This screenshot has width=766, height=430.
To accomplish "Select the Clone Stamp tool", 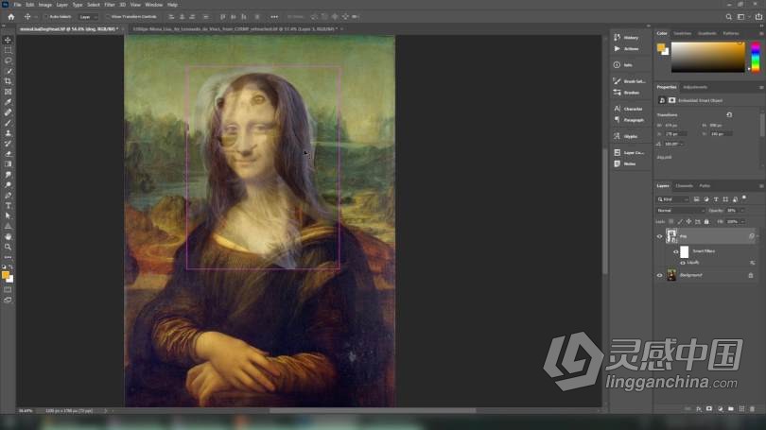I will point(8,132).
